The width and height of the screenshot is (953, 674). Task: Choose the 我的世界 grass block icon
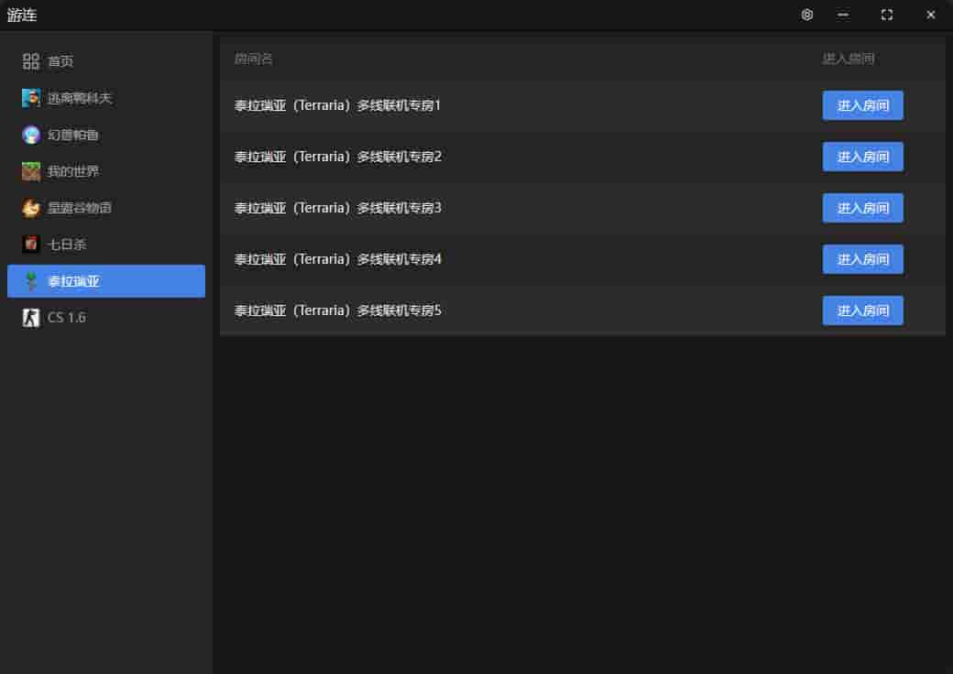tap(31, 171)
